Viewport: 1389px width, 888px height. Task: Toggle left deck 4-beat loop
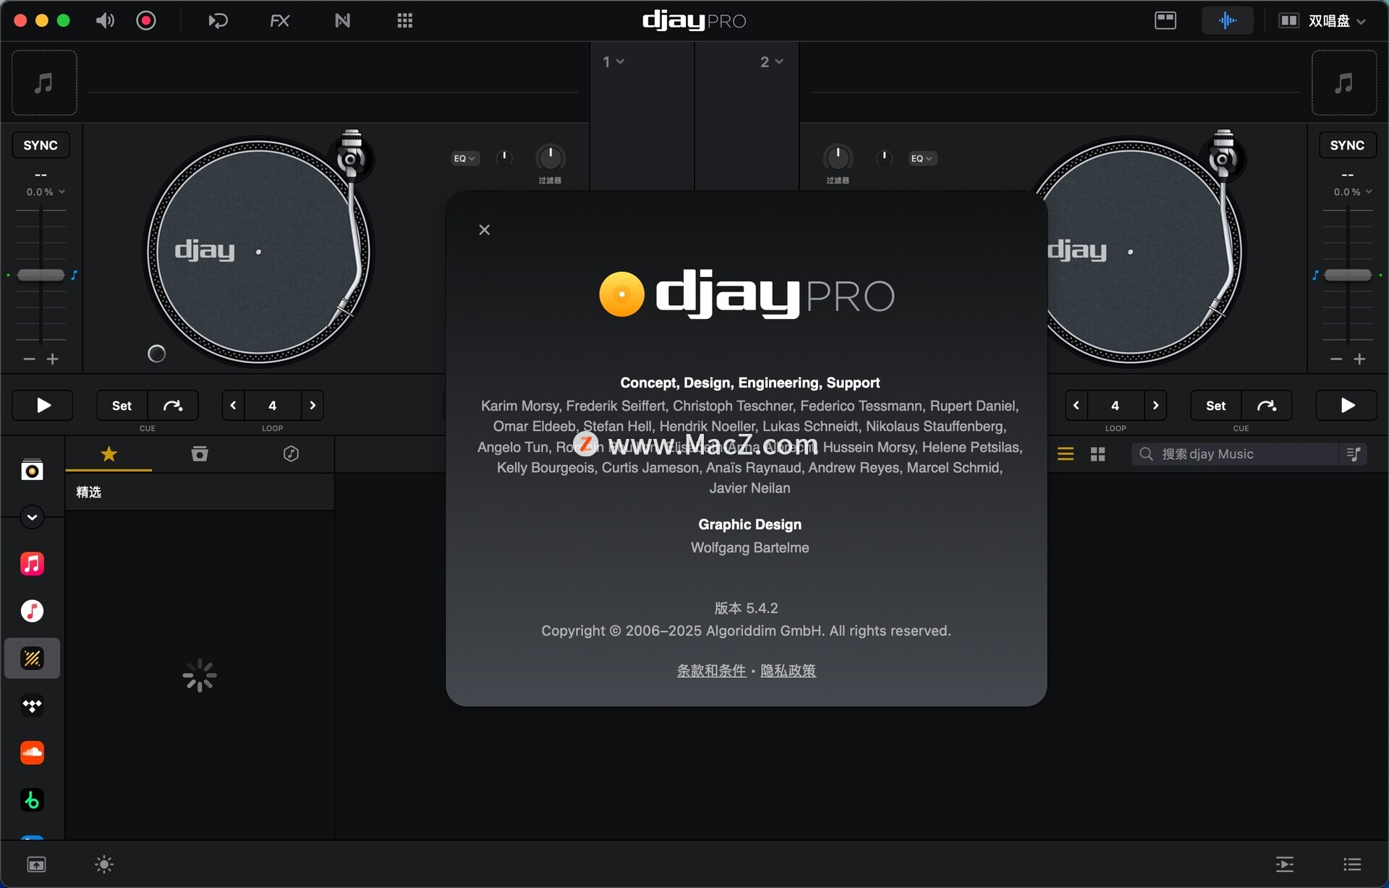pyautogui.click(x=273, y=405)
